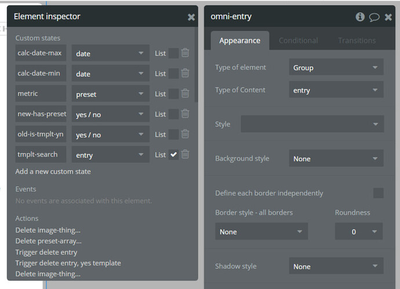The image size is (400, 289).
Task: Expand the Background style dropdown
Action: (x=336, y=158)
